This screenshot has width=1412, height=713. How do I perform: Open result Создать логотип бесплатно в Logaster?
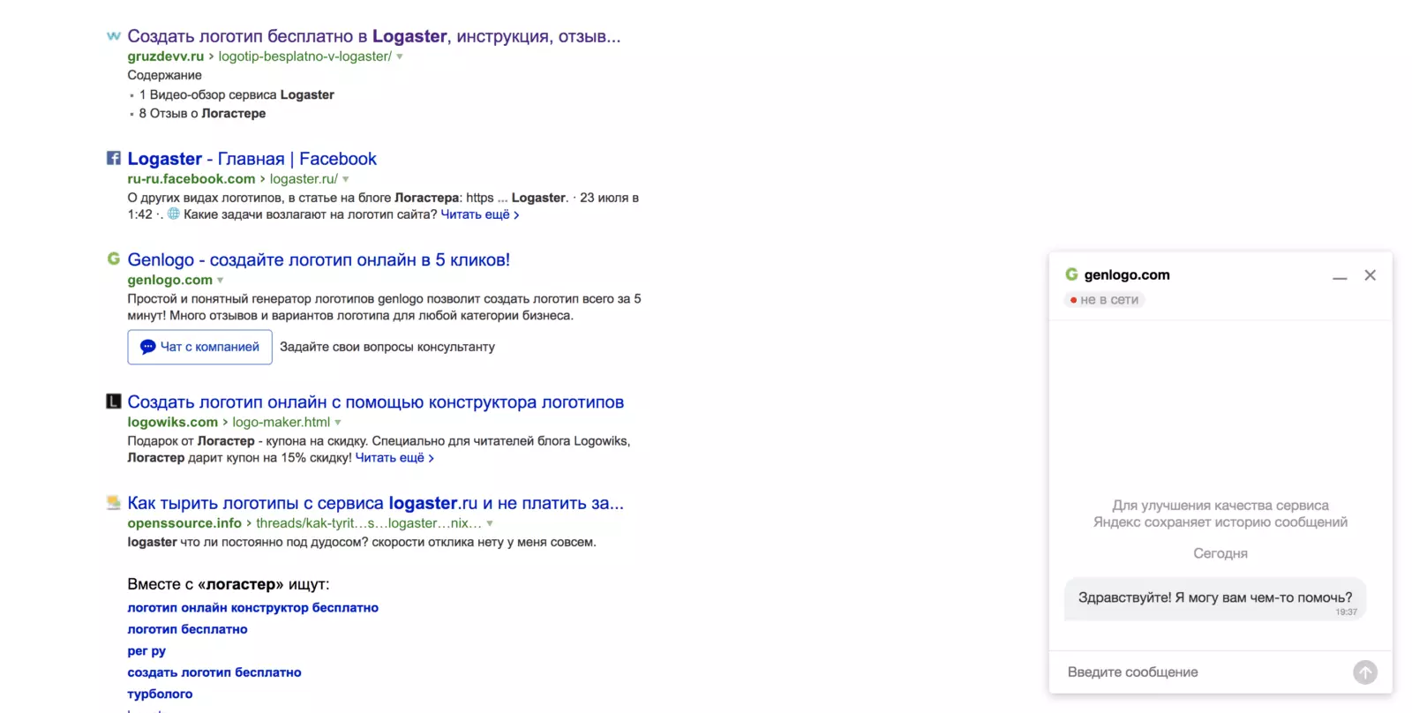[374, 36]
